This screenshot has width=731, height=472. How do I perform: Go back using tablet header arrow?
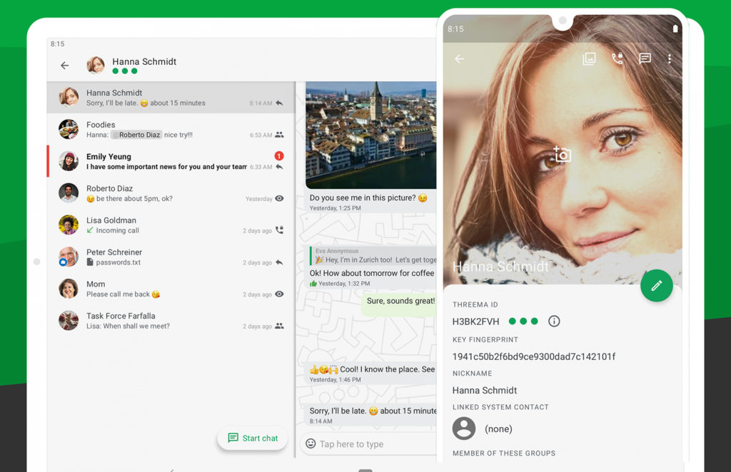pos(65,66)
